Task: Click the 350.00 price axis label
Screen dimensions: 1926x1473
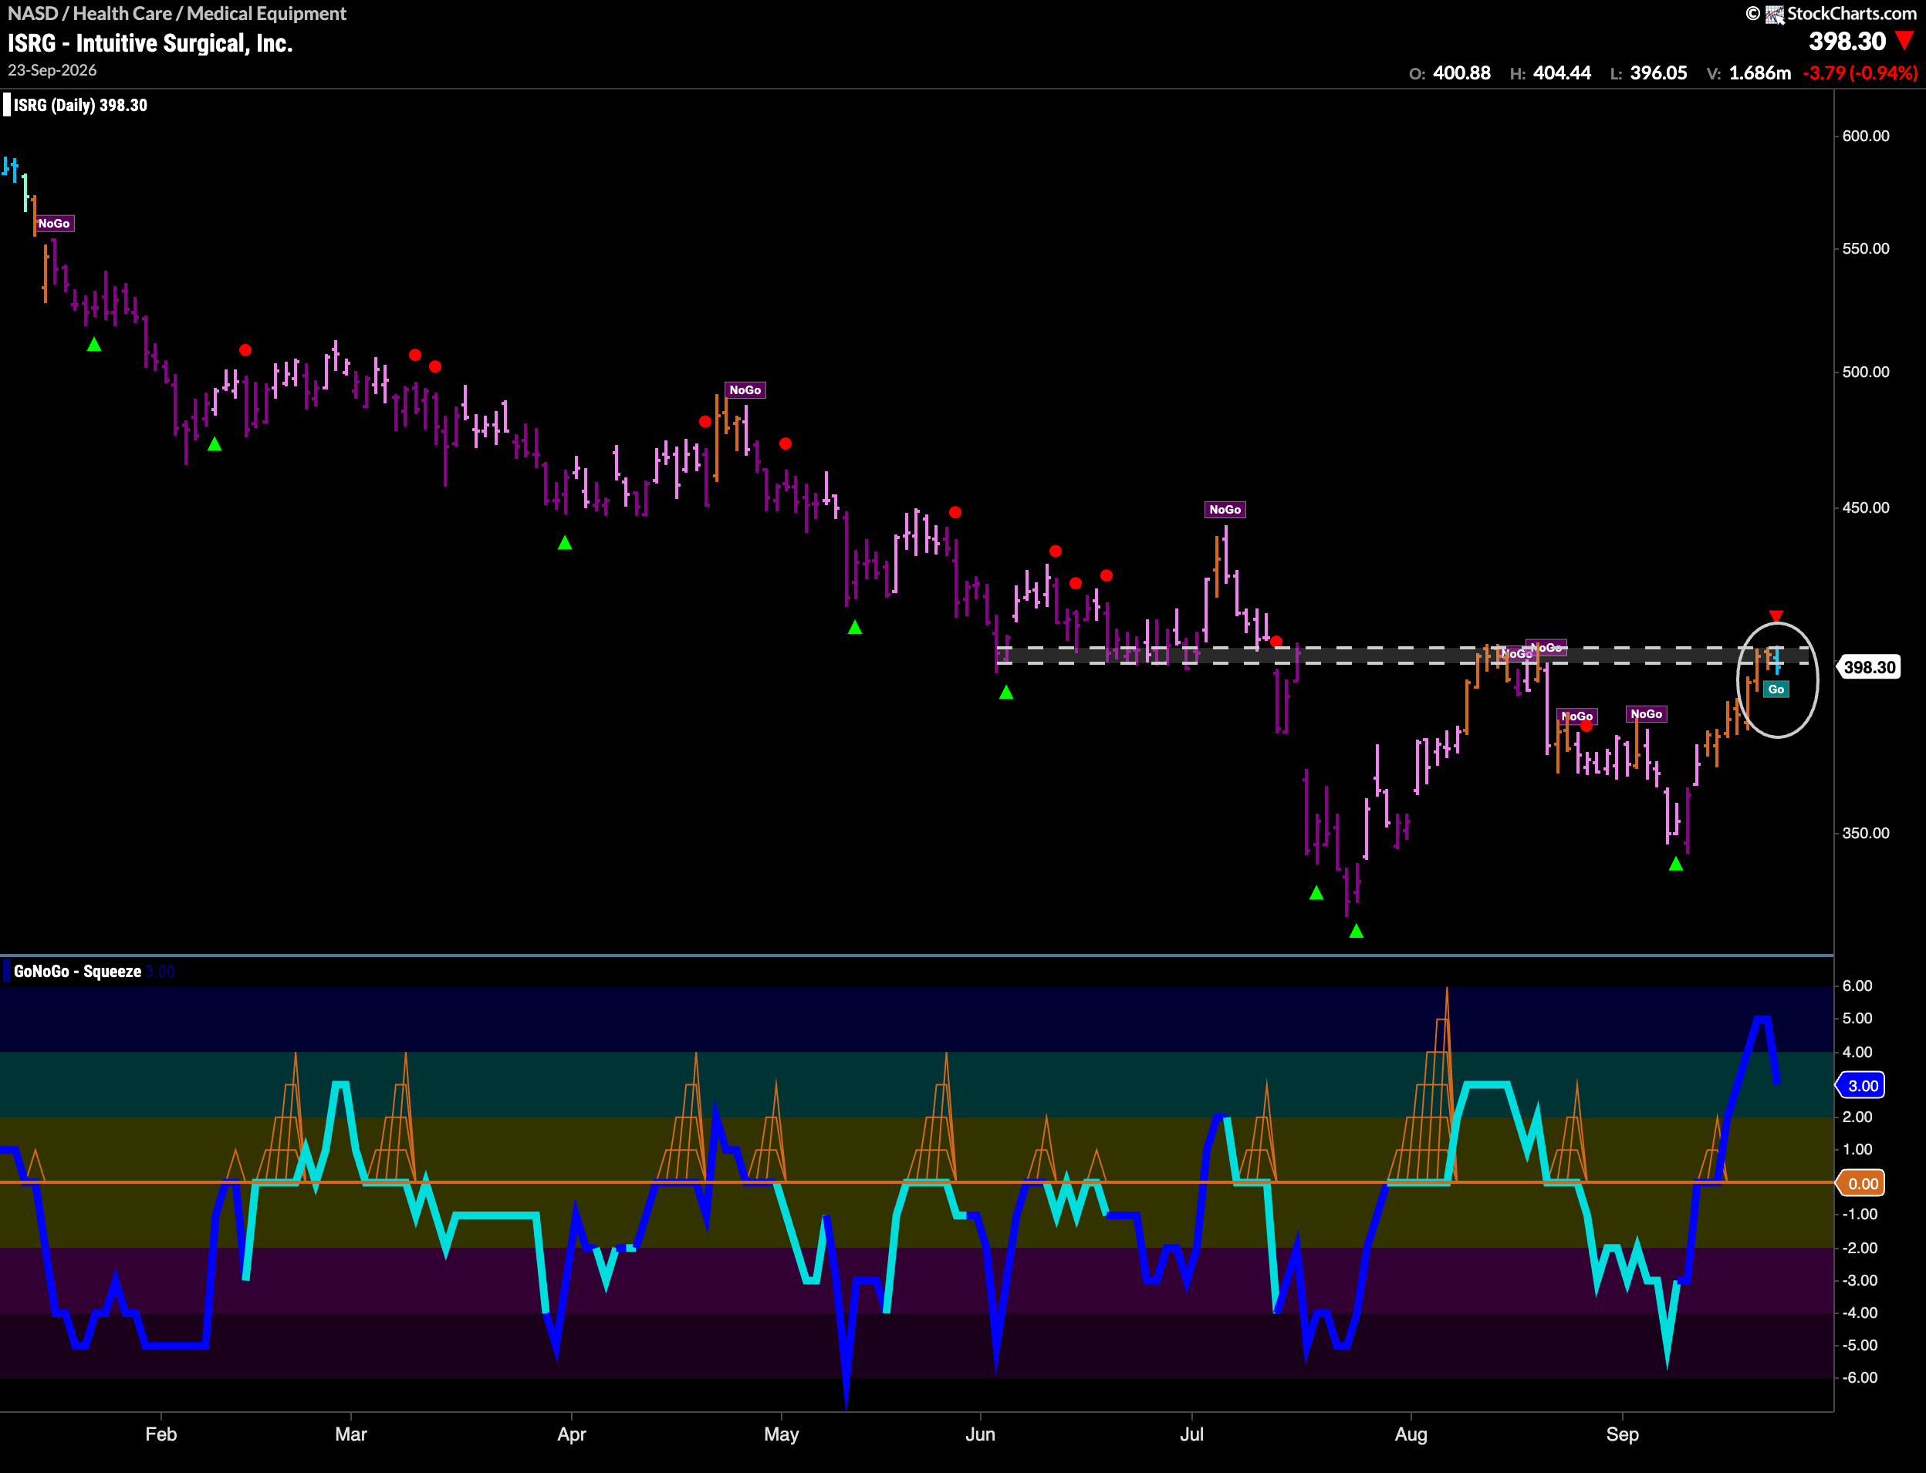Action: pos(1866,833)
